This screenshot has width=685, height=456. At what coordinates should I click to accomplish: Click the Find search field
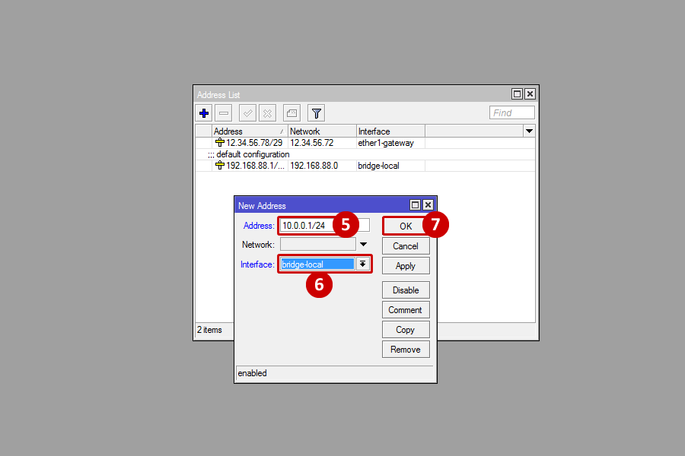512,112
